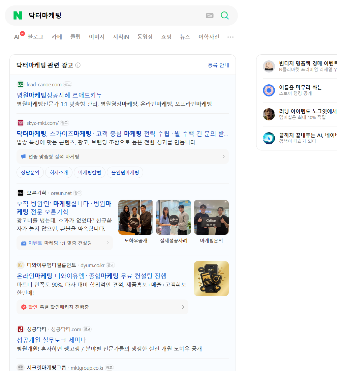The height and width of the screenshot is (371, 337).
Task: Click the skyz-mkt.com red favicon
Action: tap(21, 123)
